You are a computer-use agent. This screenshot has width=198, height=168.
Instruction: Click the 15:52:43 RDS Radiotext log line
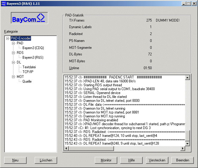pyautogui.click(x=125, y=140)
